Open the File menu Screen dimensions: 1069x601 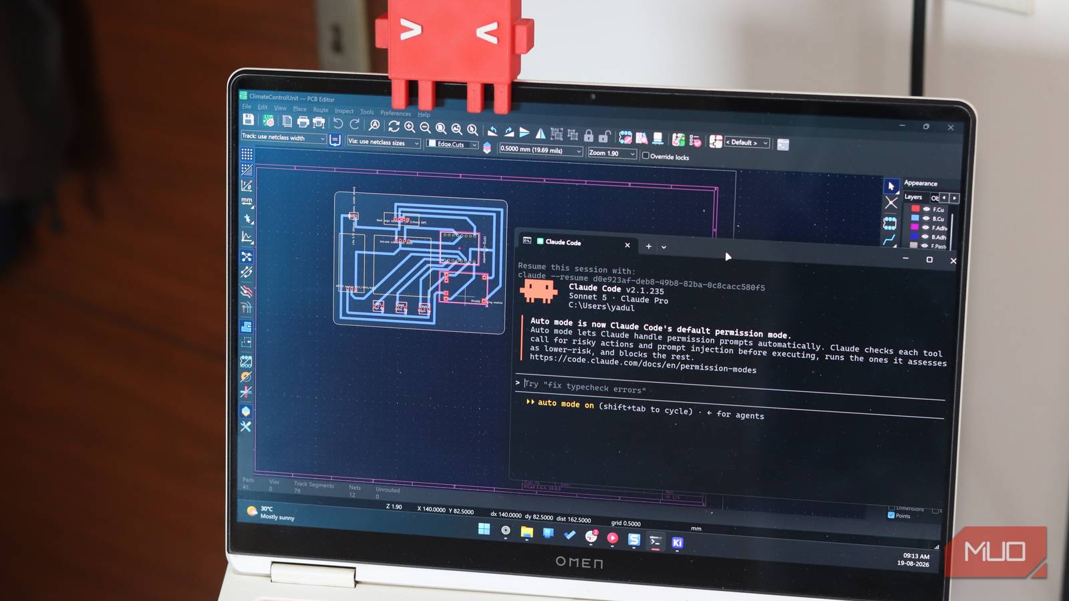coord(247,106)
